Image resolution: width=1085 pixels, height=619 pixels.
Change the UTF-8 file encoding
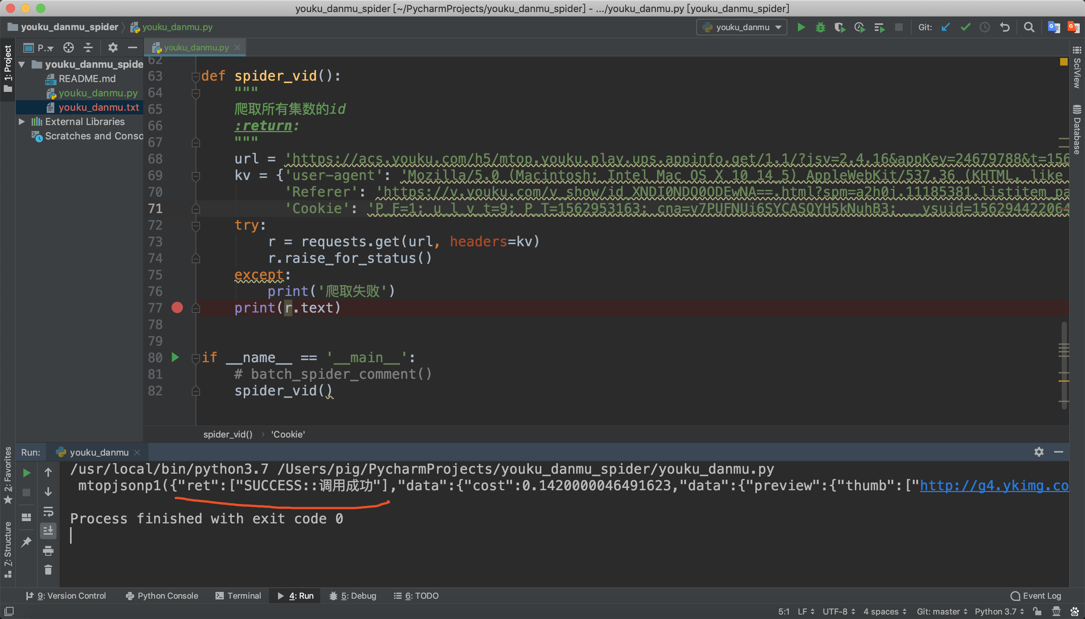pos(839,611)
